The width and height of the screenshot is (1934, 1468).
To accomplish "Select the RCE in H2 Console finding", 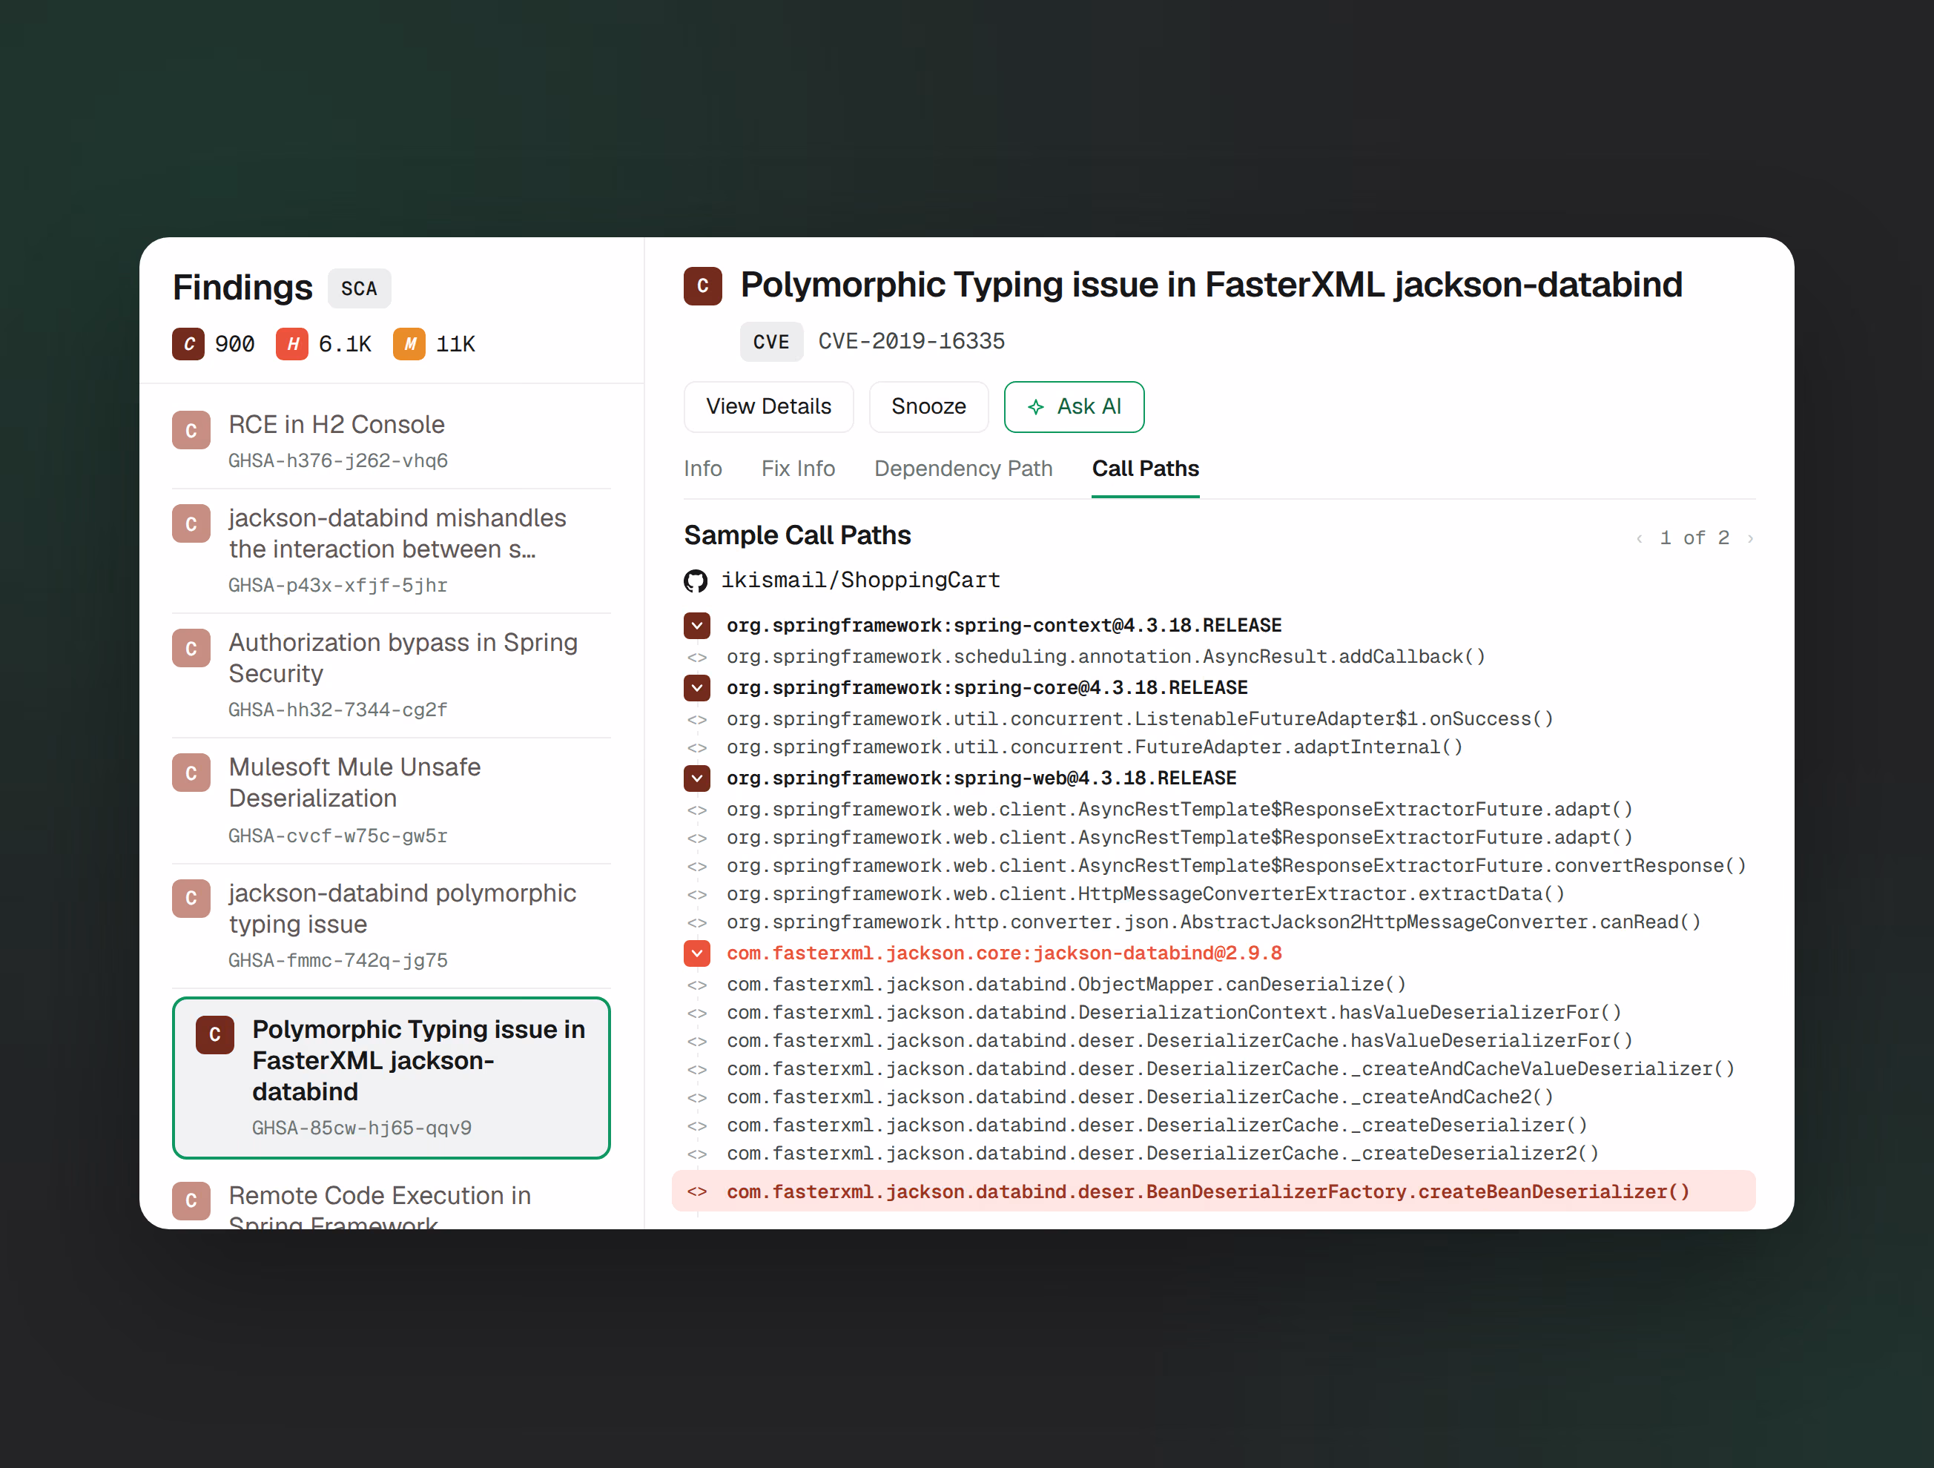I will click(391, 440).
